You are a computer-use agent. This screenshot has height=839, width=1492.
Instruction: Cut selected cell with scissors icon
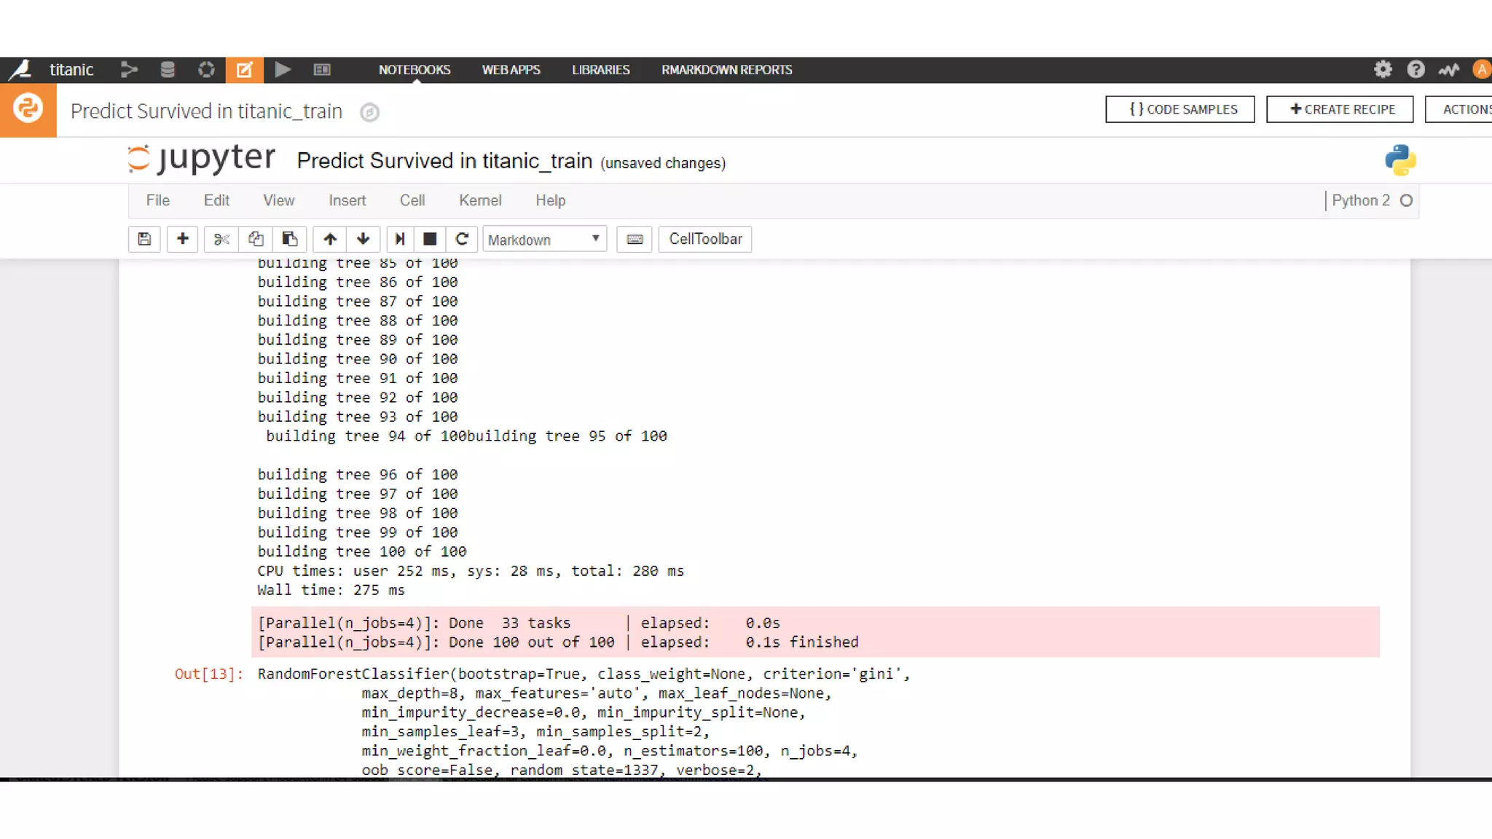pos(221,239)
